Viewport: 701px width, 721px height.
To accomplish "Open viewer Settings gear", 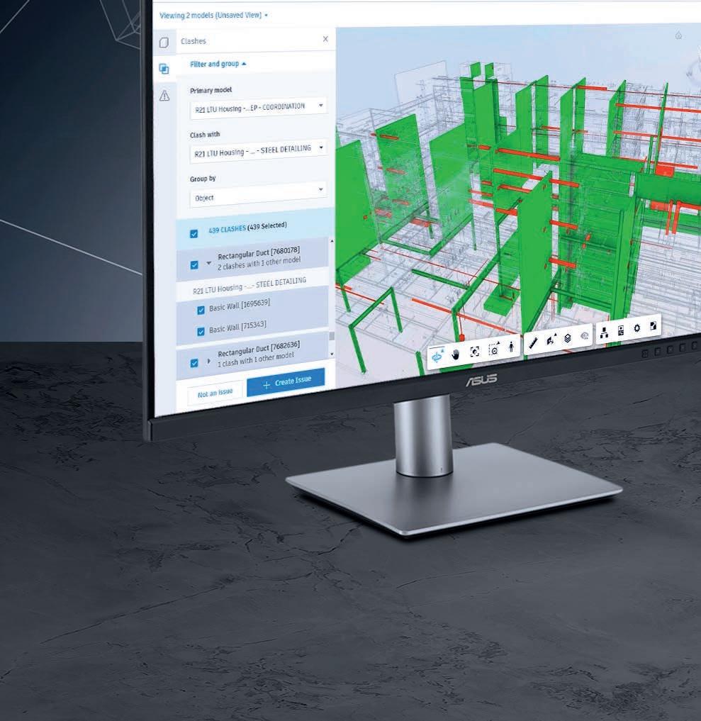I will coord(636,328).
